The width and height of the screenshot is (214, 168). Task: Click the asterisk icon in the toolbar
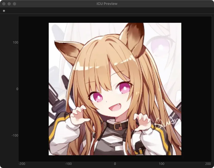[x=4, y=11]
